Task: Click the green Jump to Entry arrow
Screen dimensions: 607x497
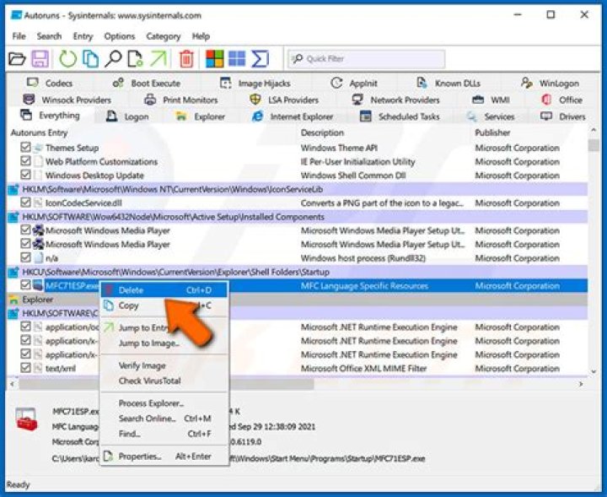Action: 158,58
